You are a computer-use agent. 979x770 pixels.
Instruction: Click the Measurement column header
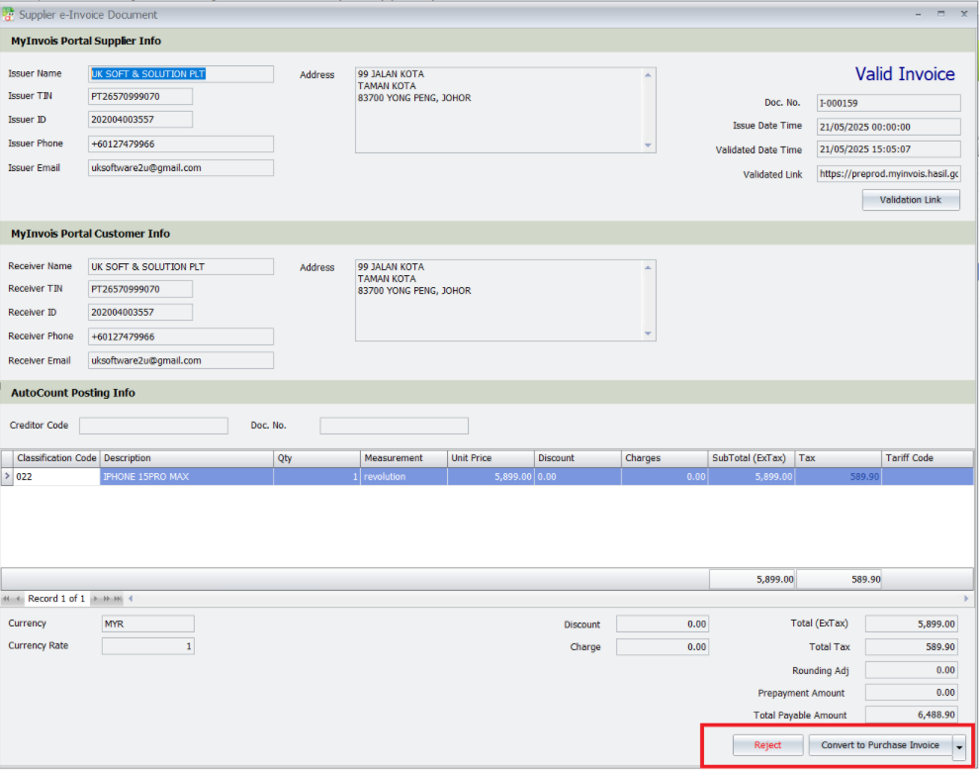point(404,458)
